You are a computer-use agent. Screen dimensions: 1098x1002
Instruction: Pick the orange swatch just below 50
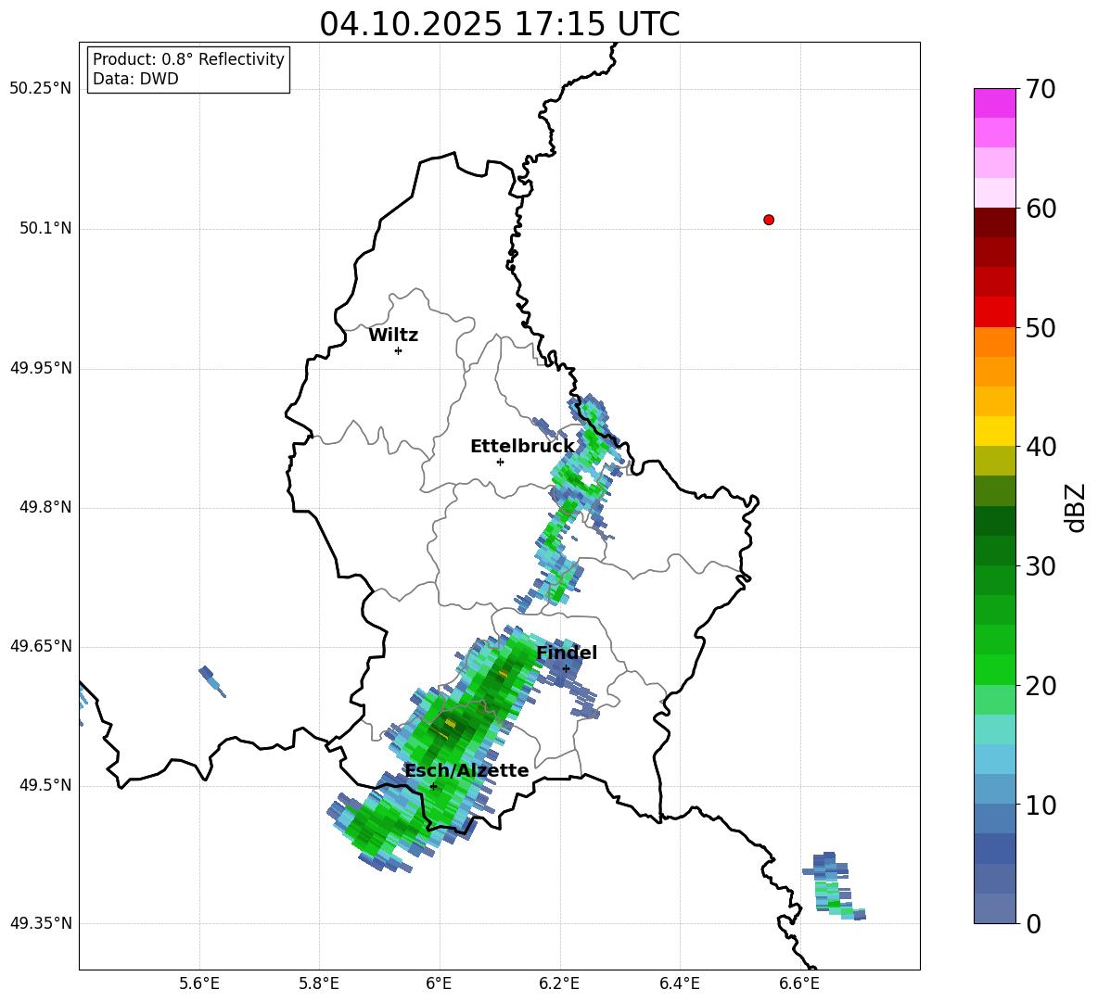(994, 342)
